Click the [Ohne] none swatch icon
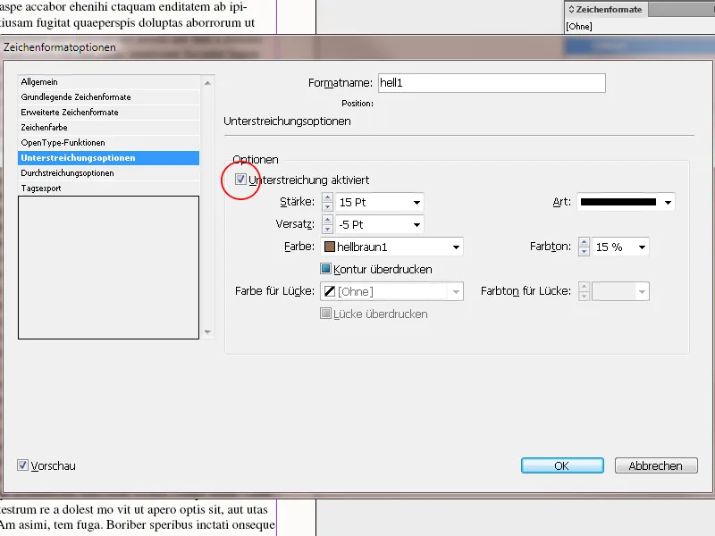This screenshot has height=536, width=715. pos(329,292)
